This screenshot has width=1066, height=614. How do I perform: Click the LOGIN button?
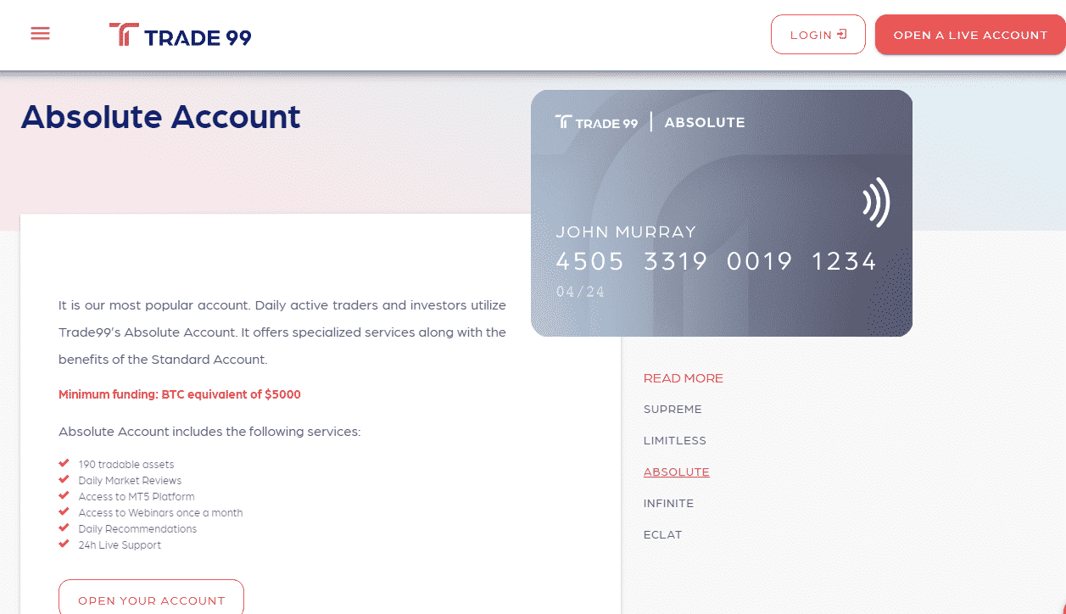818,35
